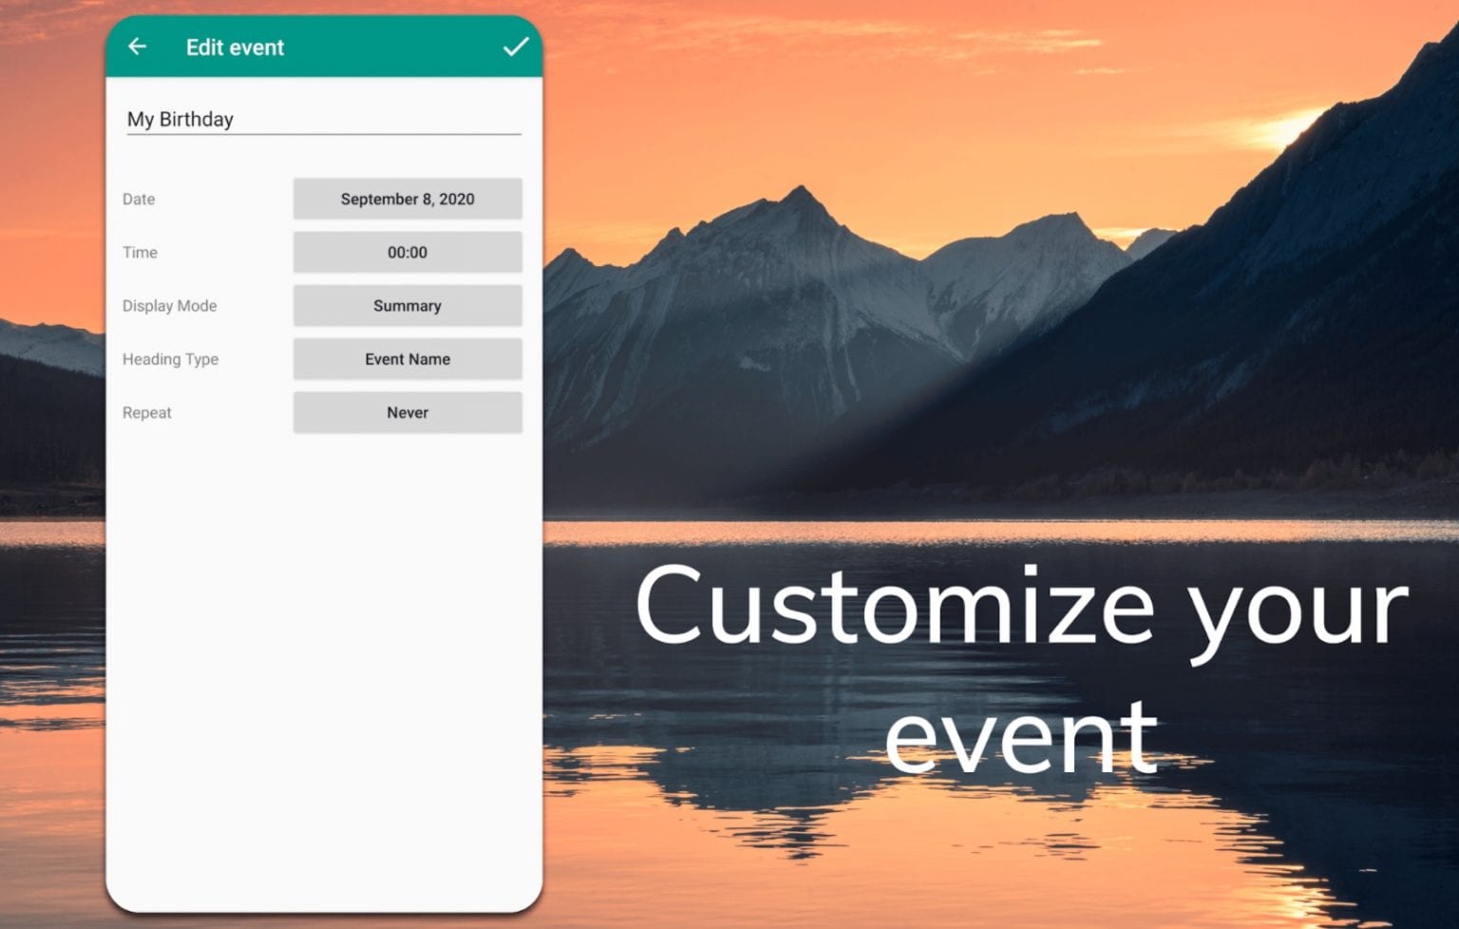Click the teal header bar between title and checkmark
Screen dimensions: 1459x929
tap(389, 47)
